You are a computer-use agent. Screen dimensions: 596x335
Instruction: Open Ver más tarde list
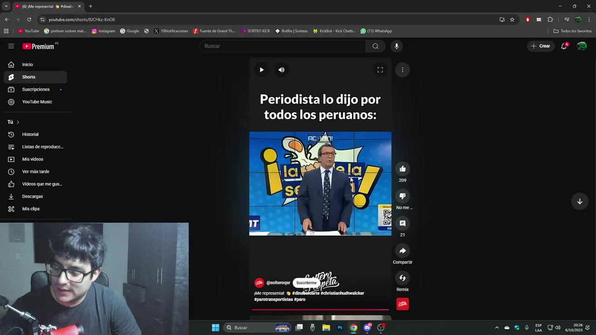pyautogui.click(x=35, y=172)
